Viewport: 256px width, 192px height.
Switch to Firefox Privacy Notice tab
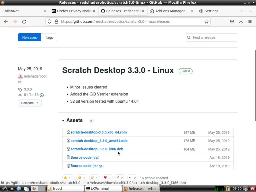pos(73,11)
